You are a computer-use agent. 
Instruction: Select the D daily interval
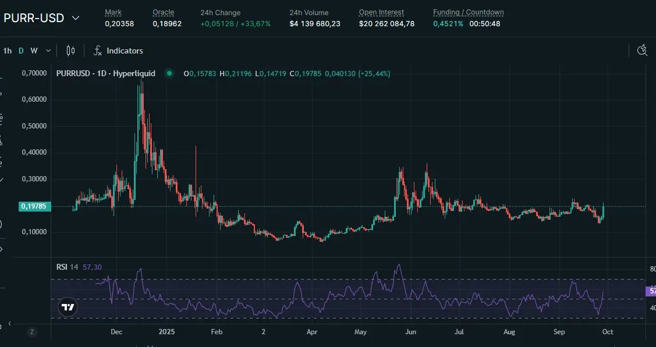pos(21,51)
